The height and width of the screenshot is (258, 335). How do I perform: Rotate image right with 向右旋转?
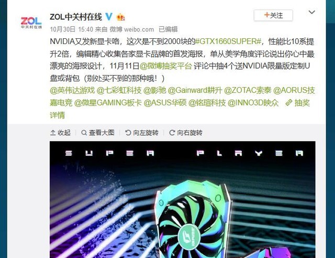[x=186, y=133]
